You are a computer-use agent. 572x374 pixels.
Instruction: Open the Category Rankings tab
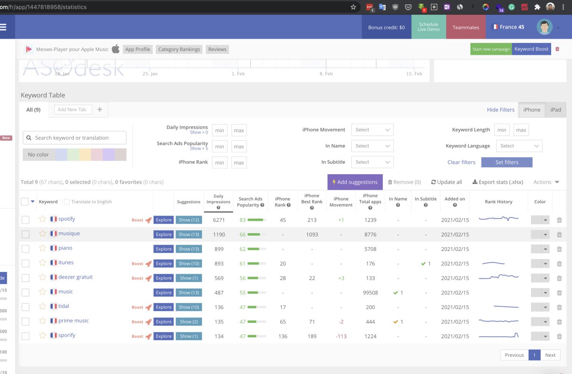(x=179, y=49)
